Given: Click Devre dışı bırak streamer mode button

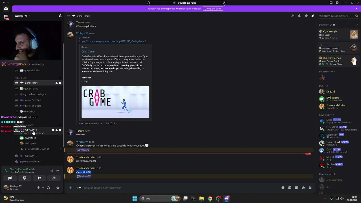Looking at the screenshot, I should pos(213,9).
